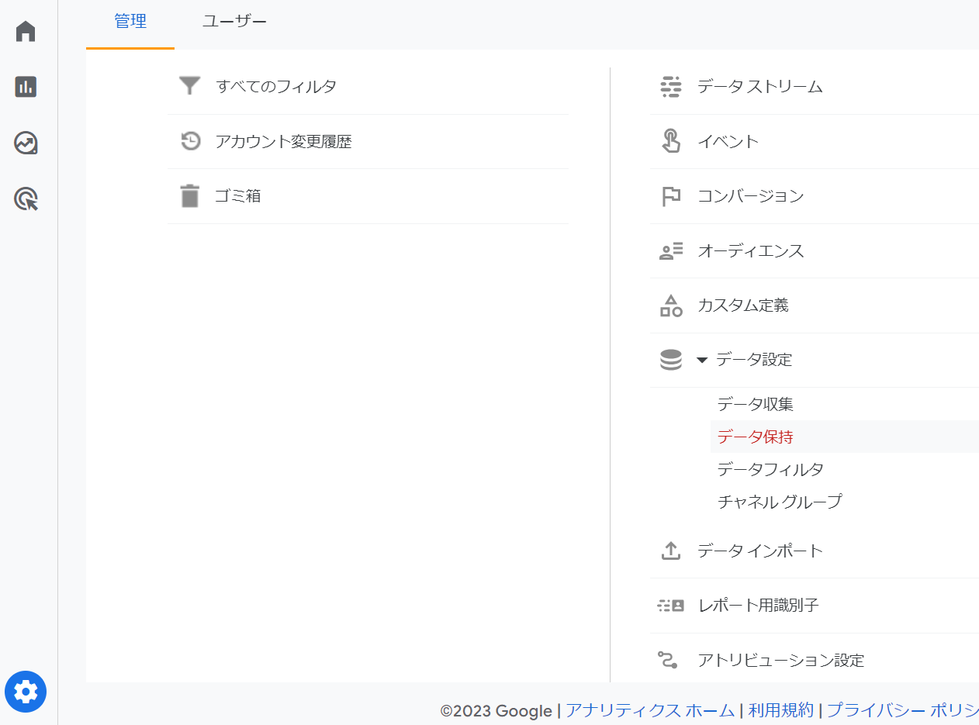
Task: Click the アナリティクス ホーム footer link
Action: [650, 710]
